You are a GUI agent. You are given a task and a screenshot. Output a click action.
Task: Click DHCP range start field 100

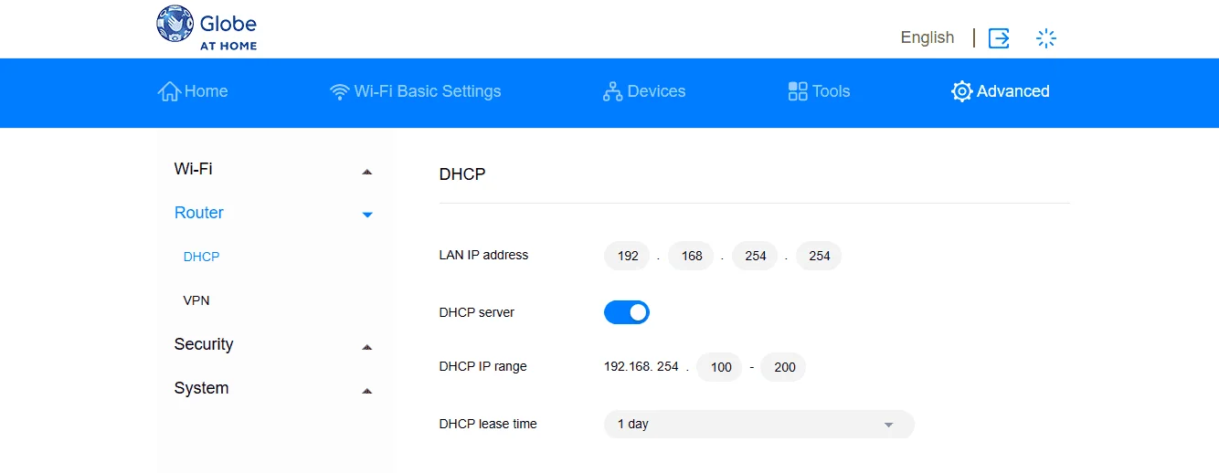[x=719, y=367]
